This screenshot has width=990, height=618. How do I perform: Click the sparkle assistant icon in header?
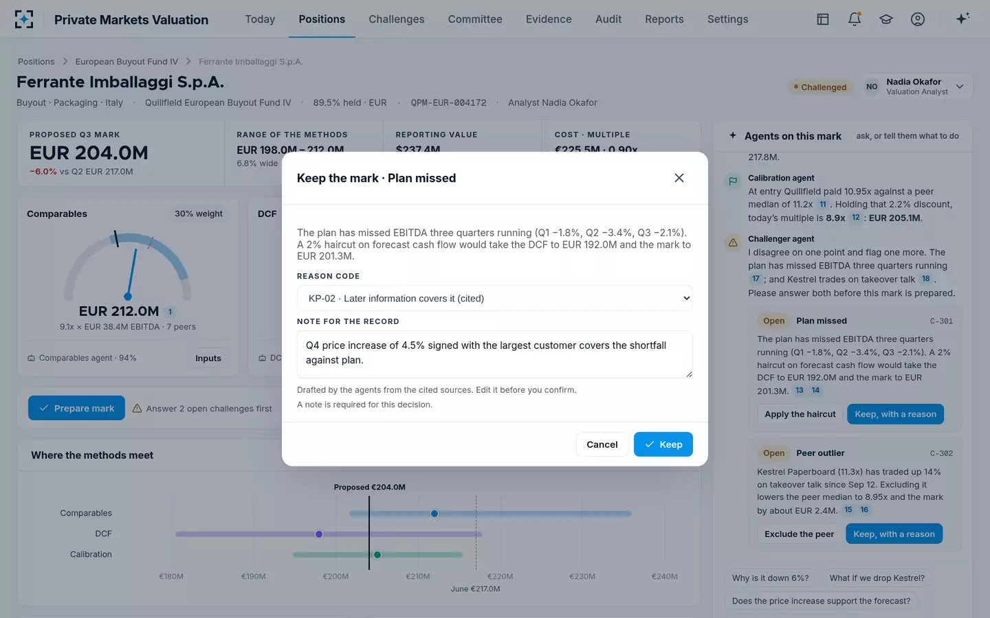click(x=962, y=19)
